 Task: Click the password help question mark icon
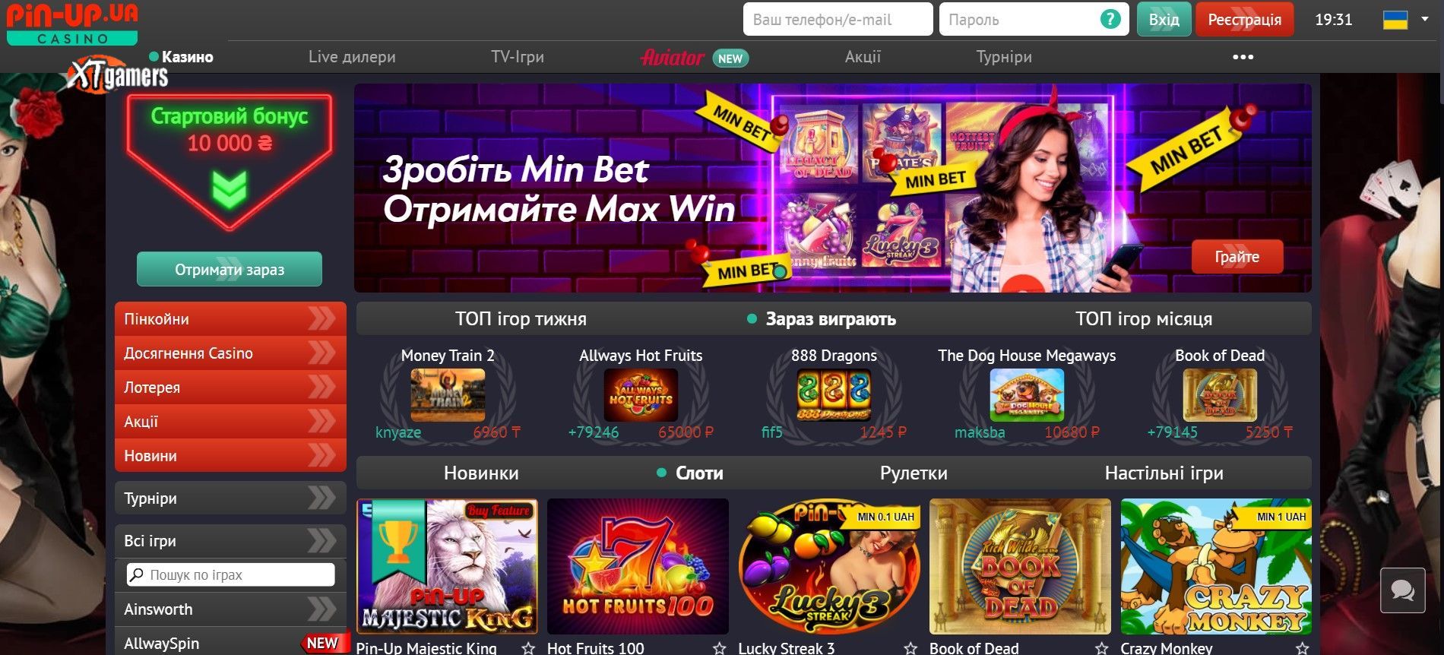coord(1110,19)
